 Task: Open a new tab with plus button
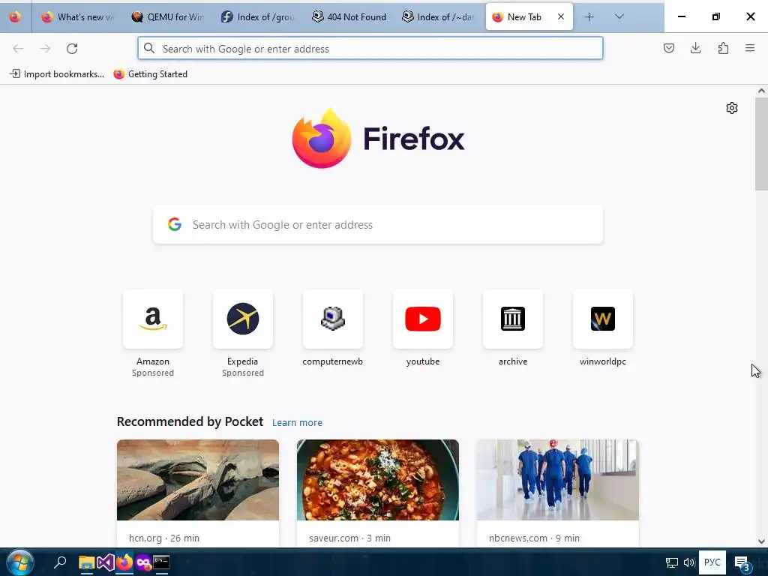(x=589, y=16)
